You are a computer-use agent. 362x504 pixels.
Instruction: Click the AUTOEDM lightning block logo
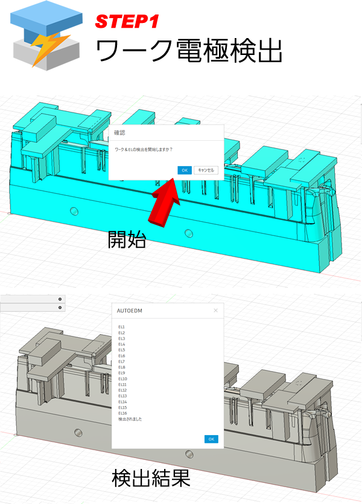[44, 37]
